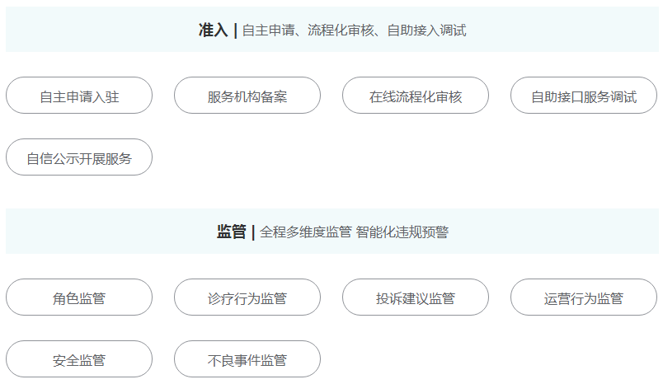The width and height of the screenshot is (663, 384).
Task: Choose the 自助接口服务调试 button
Action: (x=584, y=95)
